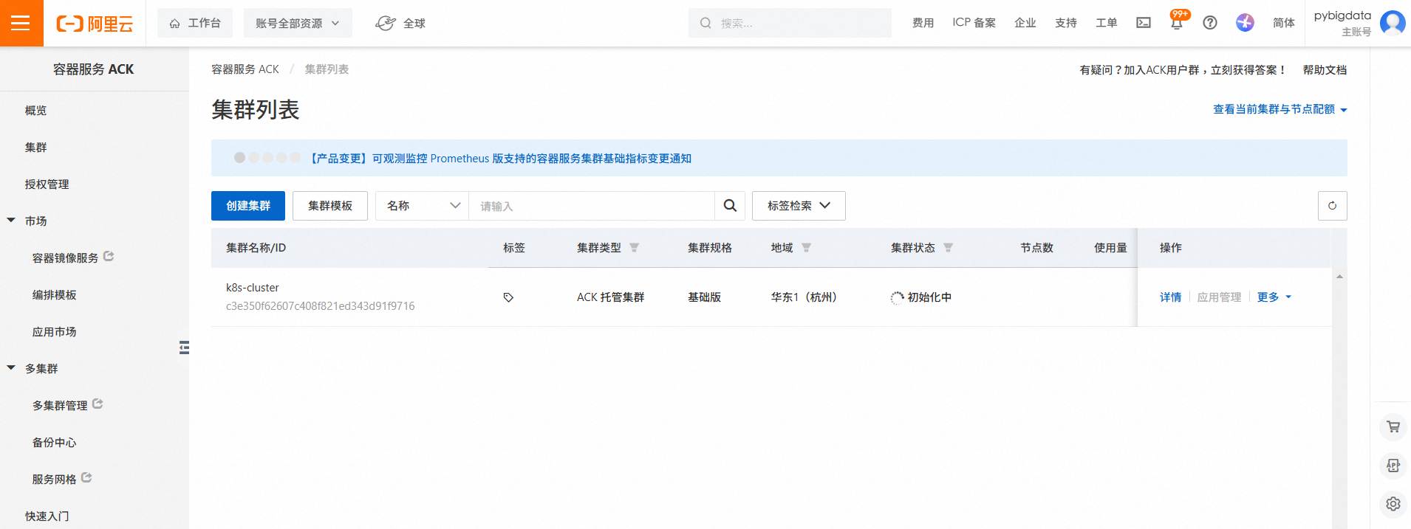Click the search magnifier button next to input

click(x=730, y=206)
